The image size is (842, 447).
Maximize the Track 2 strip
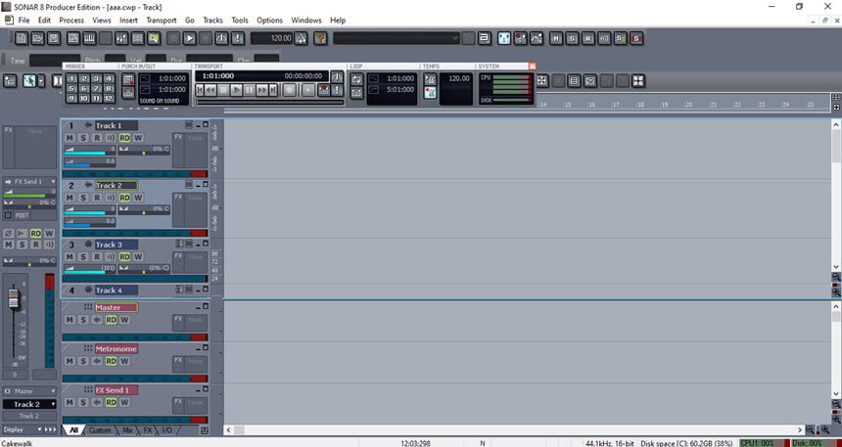point(206,184)
